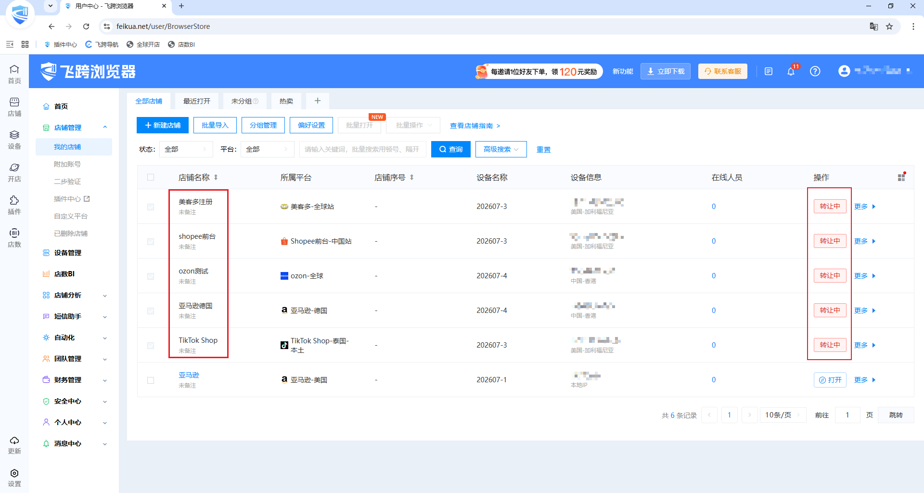Image resolution: width=924 pixels, height=493 pixels.
Task: Open the help question mark icon
Action: [815, 71]
